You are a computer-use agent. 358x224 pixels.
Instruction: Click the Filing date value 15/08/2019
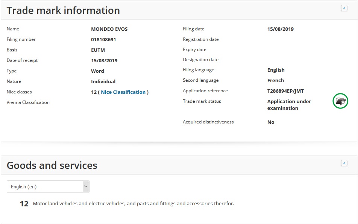pos(280,29)
